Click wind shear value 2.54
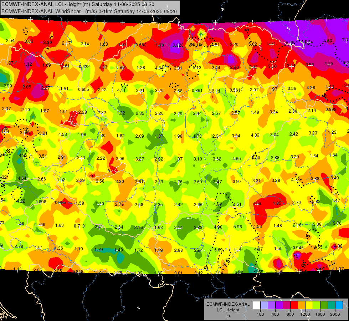 pos(10,41)
